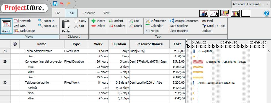
Task: Open the Actividad6-FormulaTr project dropdown
Action: pyautogui.click(x=251, y=4)
